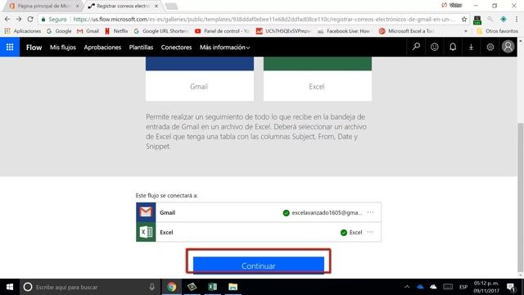Image resolution: width=524 pixels, height=295 pixels.
Task: Close the Registrar correos electrónicos tab
Action: pyautogui.click(x=156, y=6)
